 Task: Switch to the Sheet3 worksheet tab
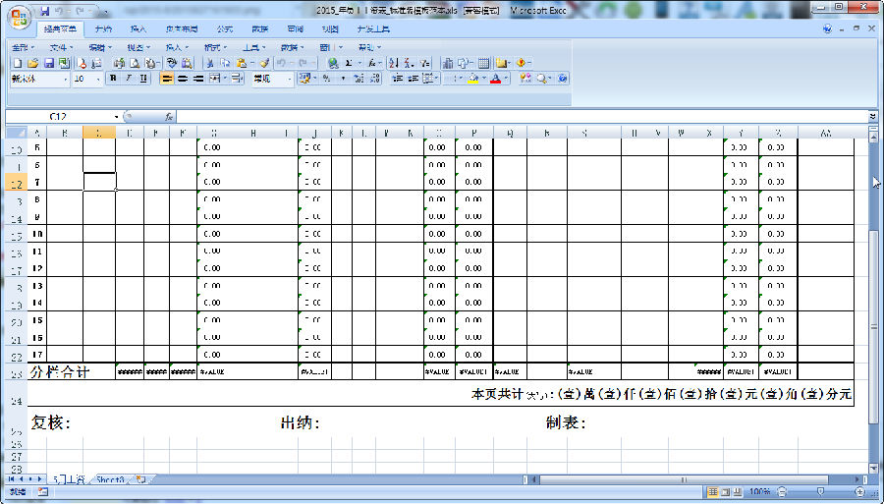point(110,479)
